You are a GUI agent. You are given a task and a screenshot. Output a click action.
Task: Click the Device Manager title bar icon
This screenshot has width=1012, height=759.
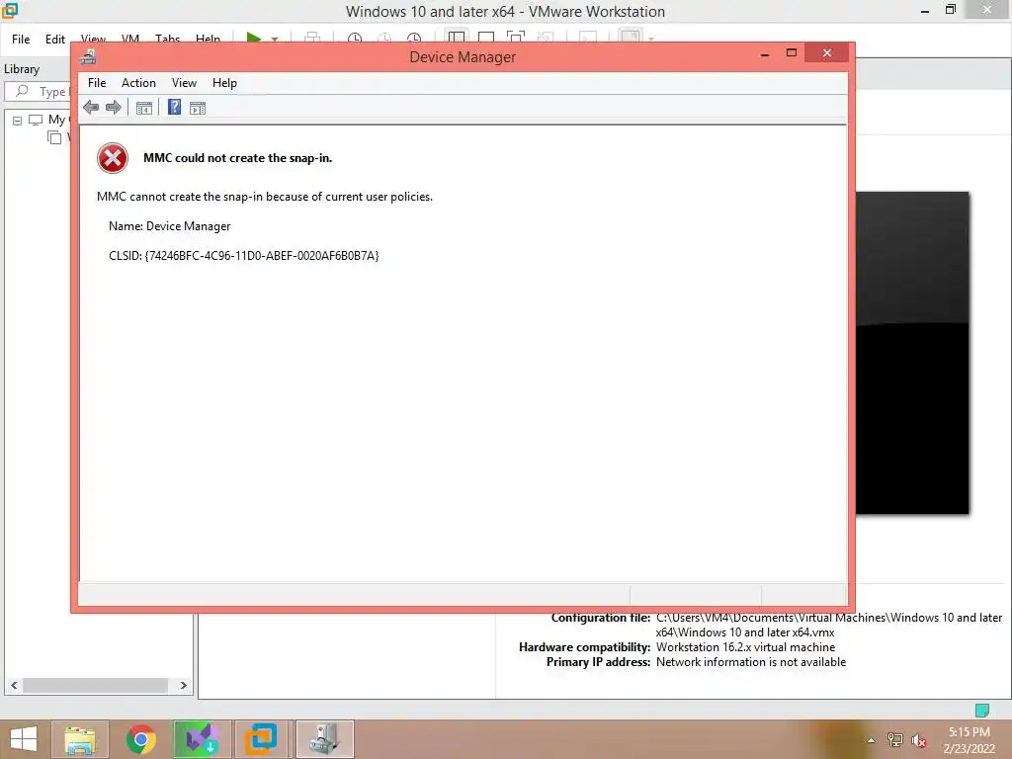[x=88, y=56]
